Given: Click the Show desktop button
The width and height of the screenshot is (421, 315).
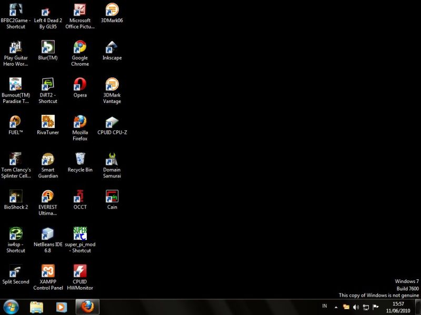Looking at the screenshot, I should 418,307.
